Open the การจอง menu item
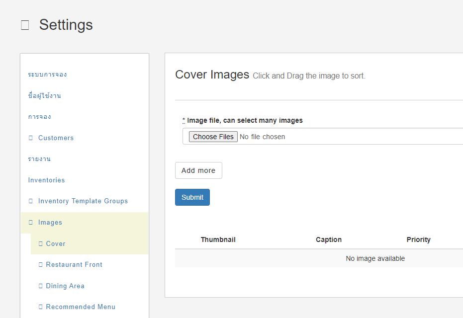The height and width of the screenshot is (318, 463). (39, 117)
